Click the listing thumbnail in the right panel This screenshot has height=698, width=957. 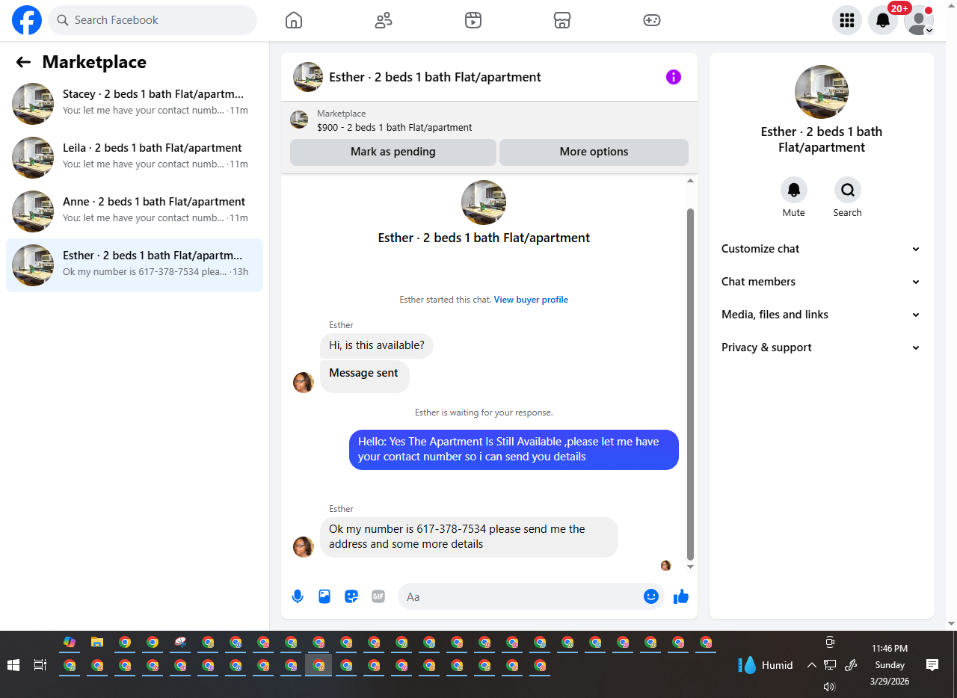coord(822,92)
